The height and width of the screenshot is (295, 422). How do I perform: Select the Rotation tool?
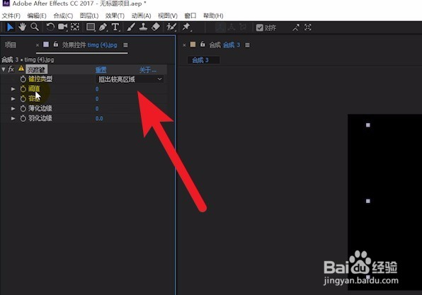(50, 27)
